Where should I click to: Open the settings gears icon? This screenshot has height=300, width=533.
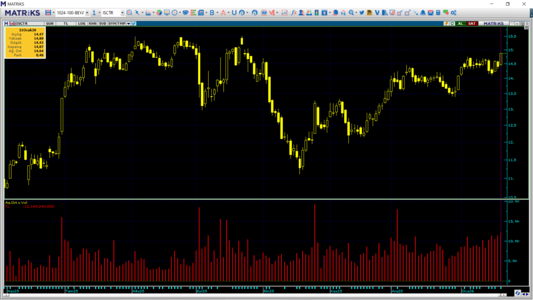[453, 12]
